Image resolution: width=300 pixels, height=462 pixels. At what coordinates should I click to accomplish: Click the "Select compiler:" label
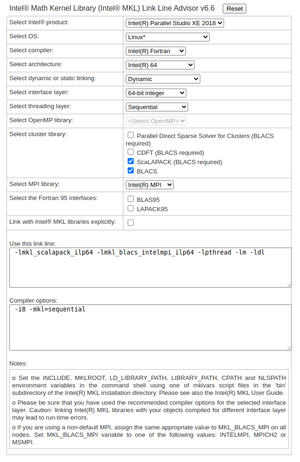point(31,50)
